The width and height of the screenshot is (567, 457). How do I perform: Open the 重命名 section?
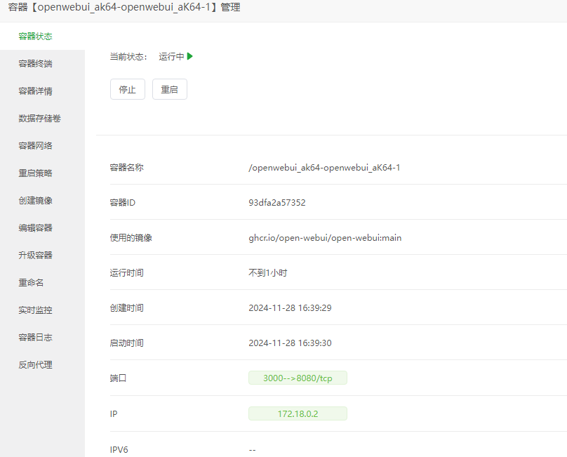point(31,283)
